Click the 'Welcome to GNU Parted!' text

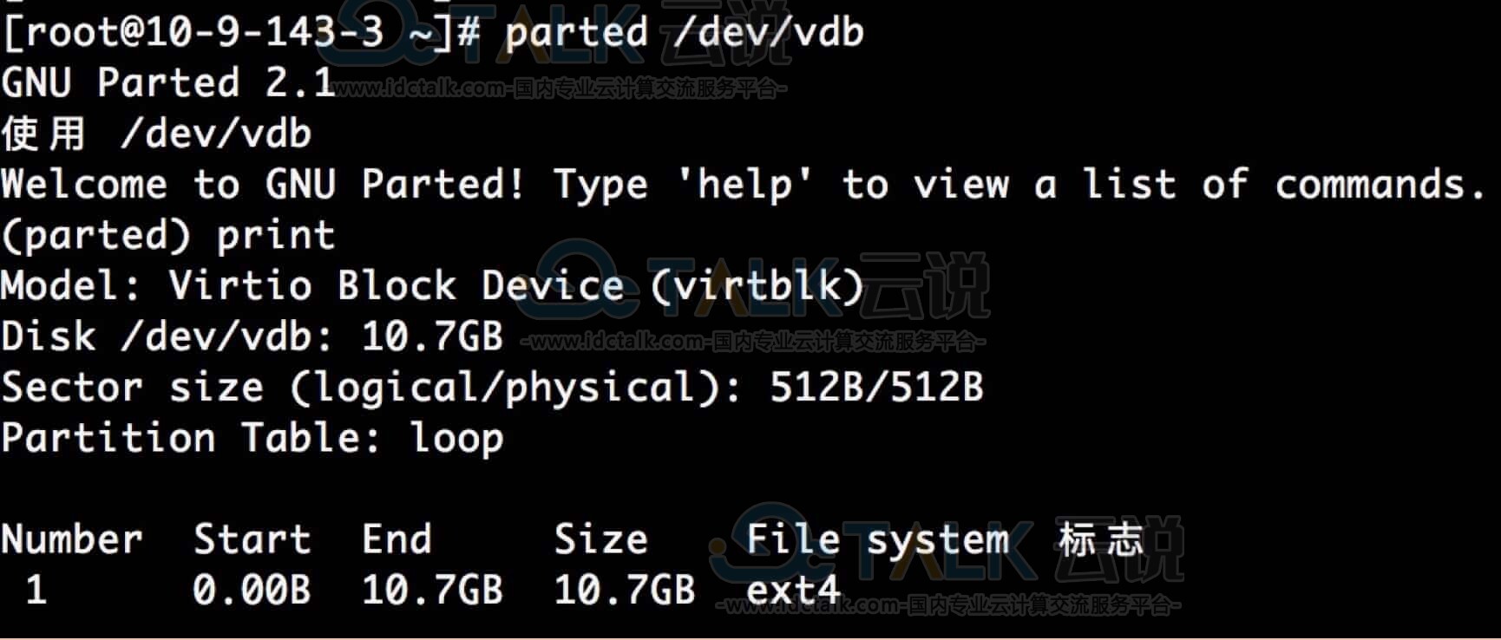263,184
